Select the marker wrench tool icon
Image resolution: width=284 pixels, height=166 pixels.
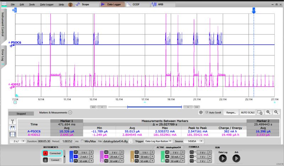(12, 121)
